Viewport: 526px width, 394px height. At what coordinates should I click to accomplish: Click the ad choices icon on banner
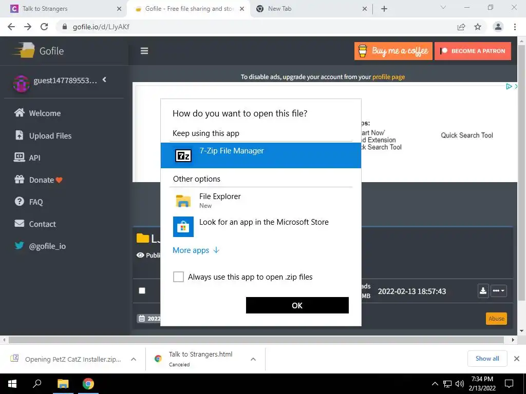[509, 86]
